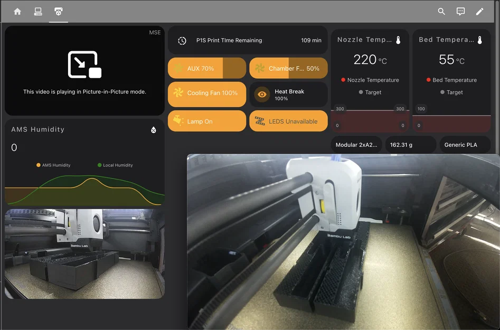Toggle the AUX 70% fan
500x330 pixels.
click(x=207, y=68)
